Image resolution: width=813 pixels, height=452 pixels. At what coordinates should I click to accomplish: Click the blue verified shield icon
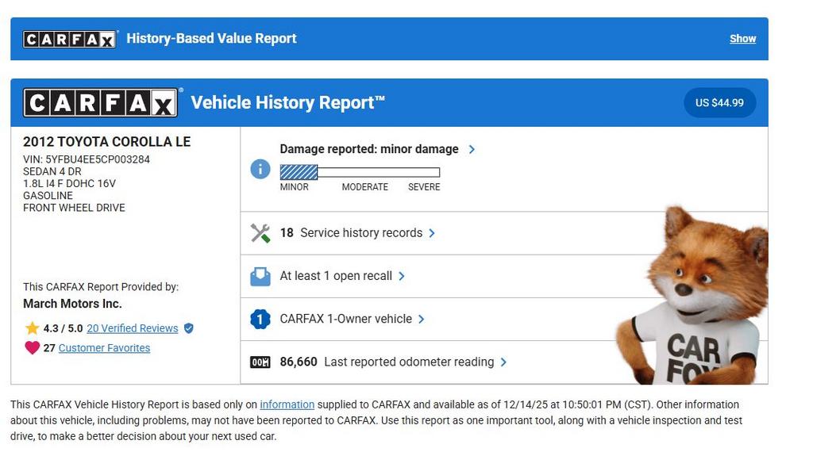pyautogui.click(x=189, y=328)
